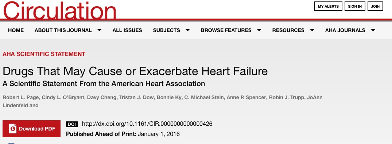
Task: Click author name Bonnie Ky
Action: coord(169,97)
